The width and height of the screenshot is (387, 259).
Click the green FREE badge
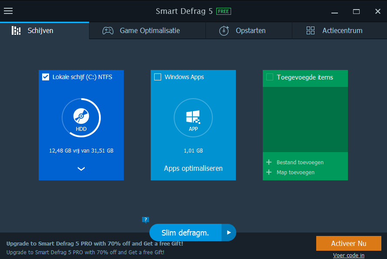(x=224, y=11)
